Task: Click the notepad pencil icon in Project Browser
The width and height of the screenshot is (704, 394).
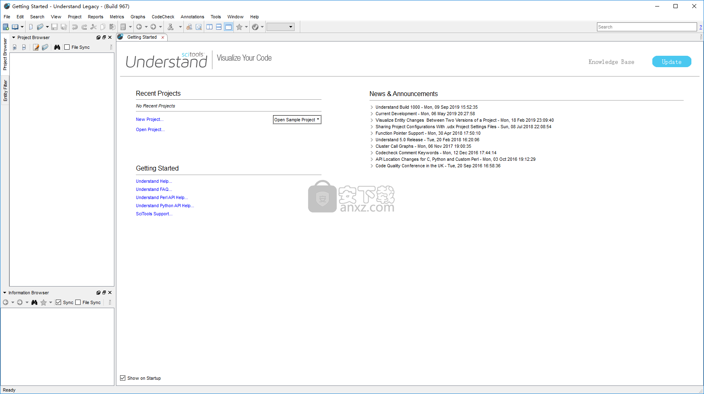Action: (x=36, y=47)
